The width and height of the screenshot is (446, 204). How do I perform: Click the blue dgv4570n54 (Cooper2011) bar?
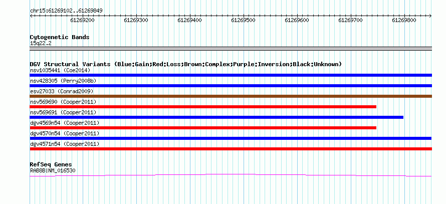pyautogui.click(x=231, y=138)
